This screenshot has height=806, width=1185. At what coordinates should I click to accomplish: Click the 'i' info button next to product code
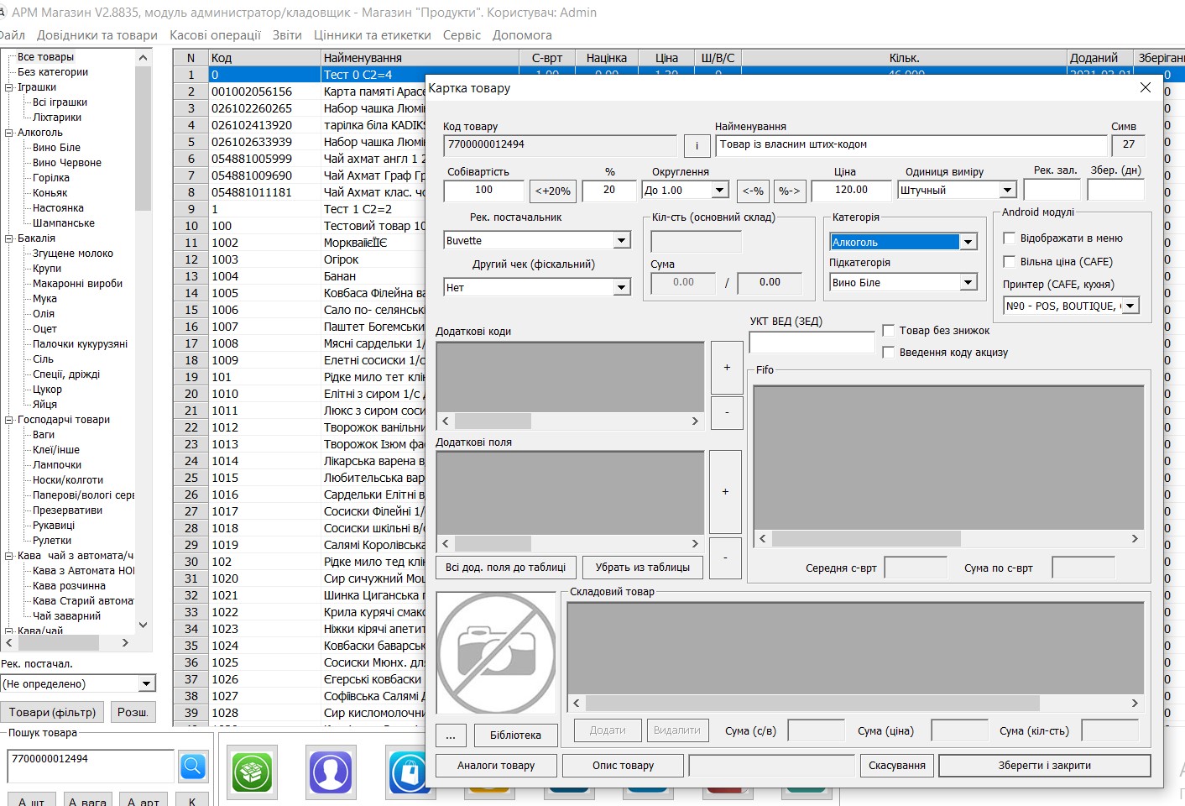(697, 146)
